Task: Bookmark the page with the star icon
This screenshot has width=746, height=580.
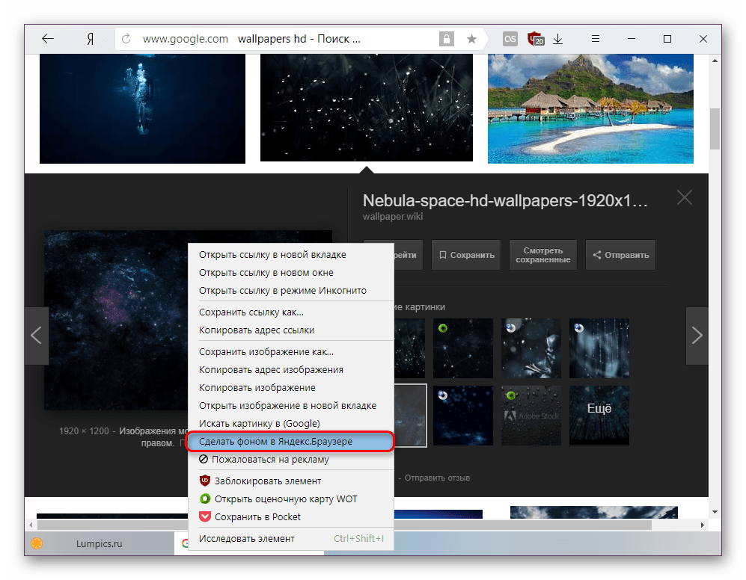Action: pos(471,40)
